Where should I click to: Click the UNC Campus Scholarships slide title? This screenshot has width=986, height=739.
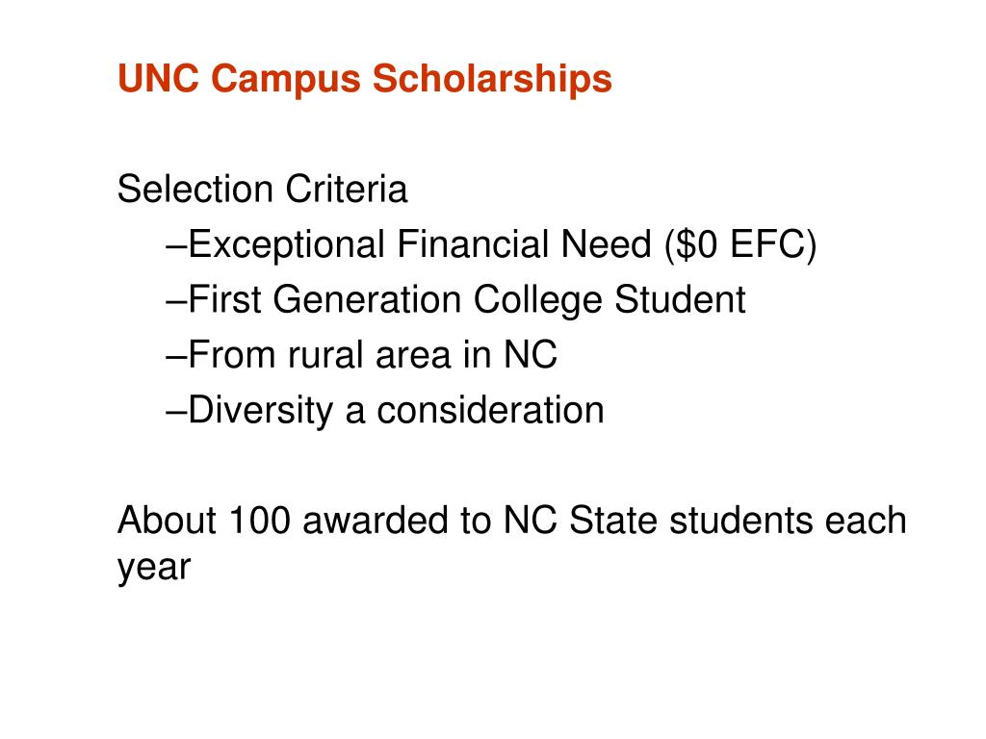(365, 79)
